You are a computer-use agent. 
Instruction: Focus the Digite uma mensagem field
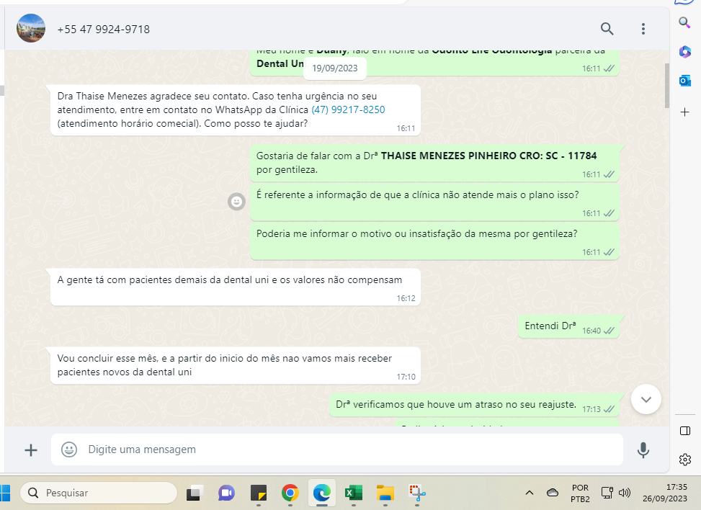336,449
